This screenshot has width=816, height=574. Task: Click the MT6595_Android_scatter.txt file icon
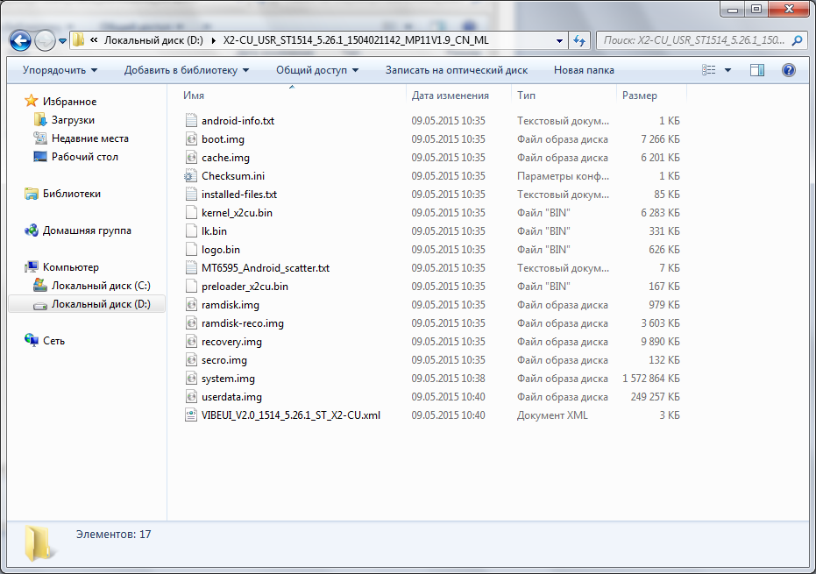coord(191,268)
